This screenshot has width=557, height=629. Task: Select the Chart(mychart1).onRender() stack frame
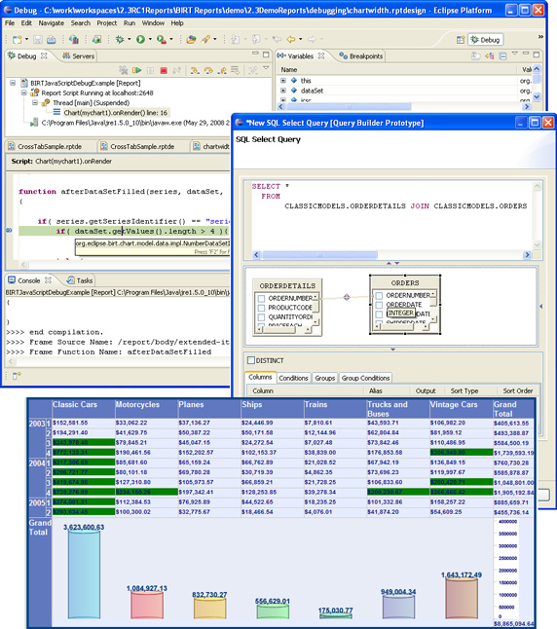point(116,113)
